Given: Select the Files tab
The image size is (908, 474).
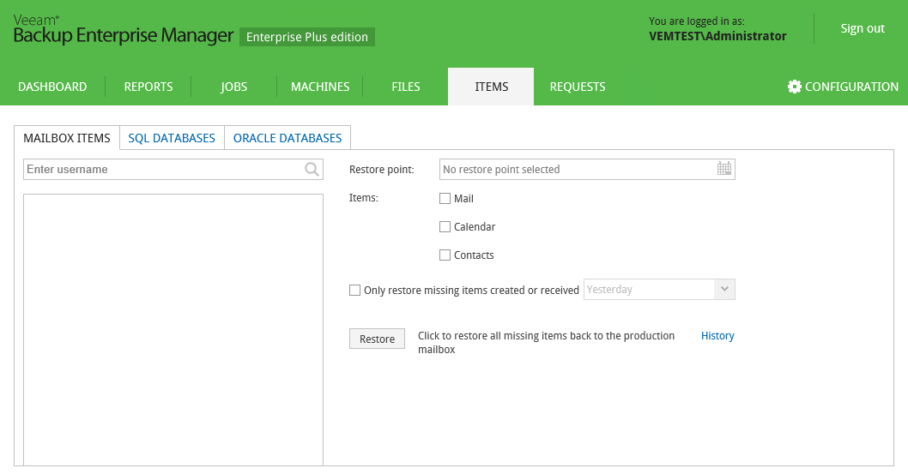Looking at the screenshot, I should 405,87.
